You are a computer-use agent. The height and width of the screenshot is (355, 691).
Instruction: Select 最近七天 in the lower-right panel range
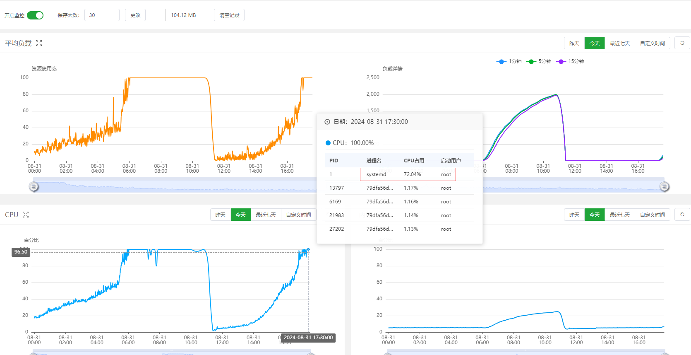[620, 215]
